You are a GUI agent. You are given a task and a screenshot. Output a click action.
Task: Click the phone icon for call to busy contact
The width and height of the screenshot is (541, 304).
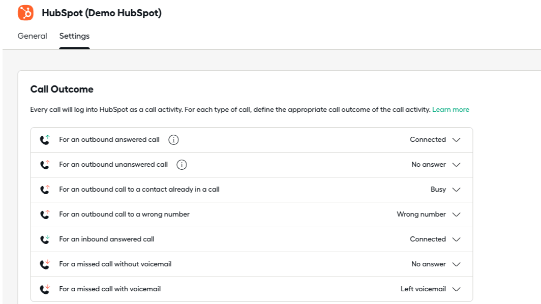pyautogui.click(x=45, y=189)
